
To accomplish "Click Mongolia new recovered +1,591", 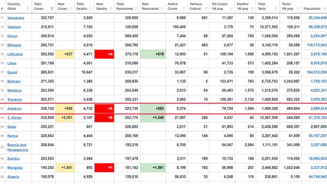I will 153,168.
